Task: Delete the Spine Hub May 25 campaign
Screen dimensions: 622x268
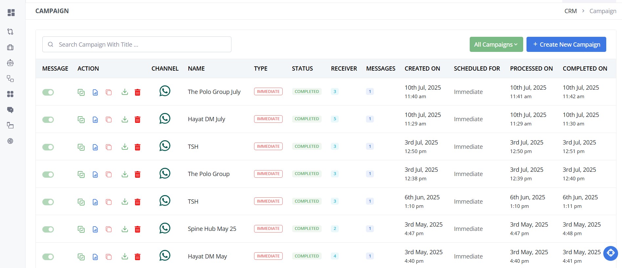Action: coord(138,229)
